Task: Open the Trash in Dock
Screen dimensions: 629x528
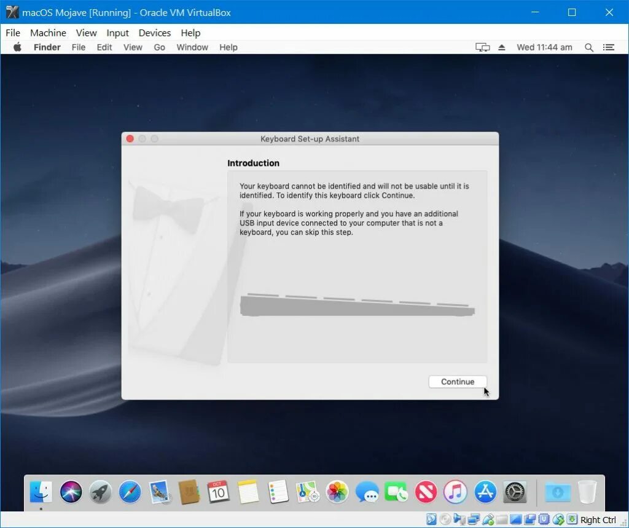Action: 587,492
